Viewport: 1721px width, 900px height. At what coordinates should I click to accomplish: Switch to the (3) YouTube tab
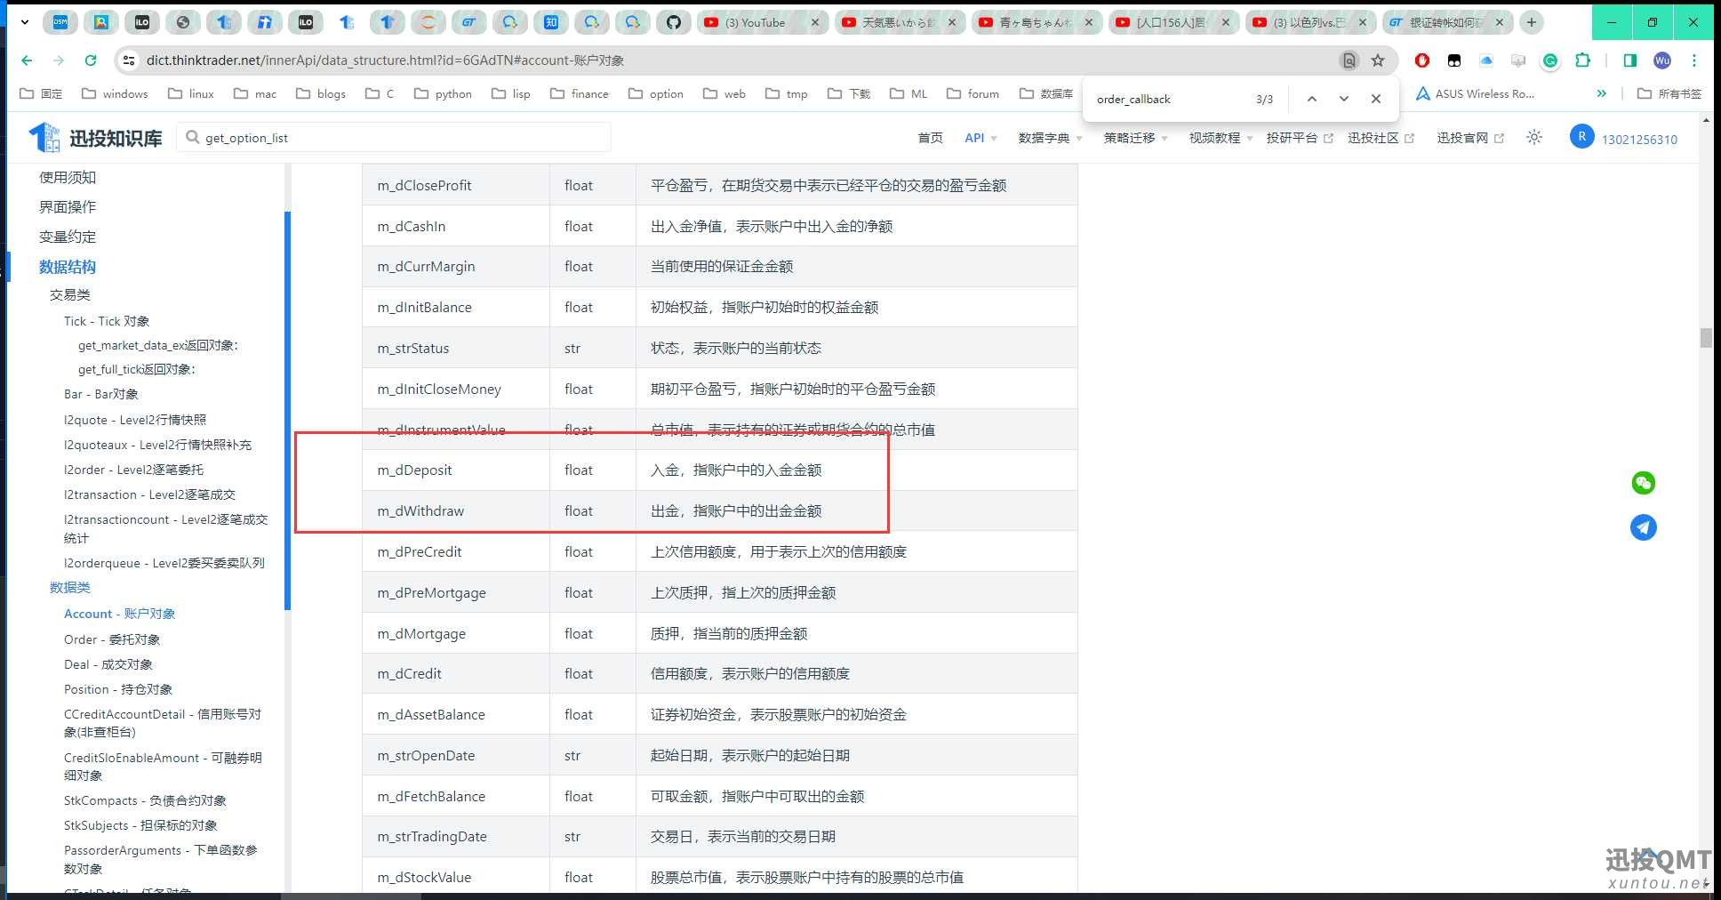762,22
